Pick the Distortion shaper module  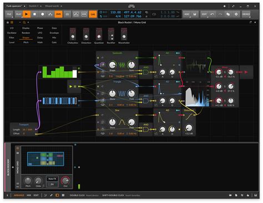click(x=86, y=36)
